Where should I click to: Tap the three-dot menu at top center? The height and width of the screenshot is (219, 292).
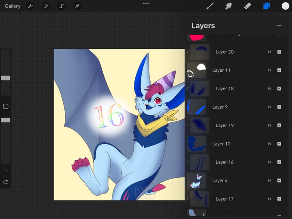click(x=146, y=3)
